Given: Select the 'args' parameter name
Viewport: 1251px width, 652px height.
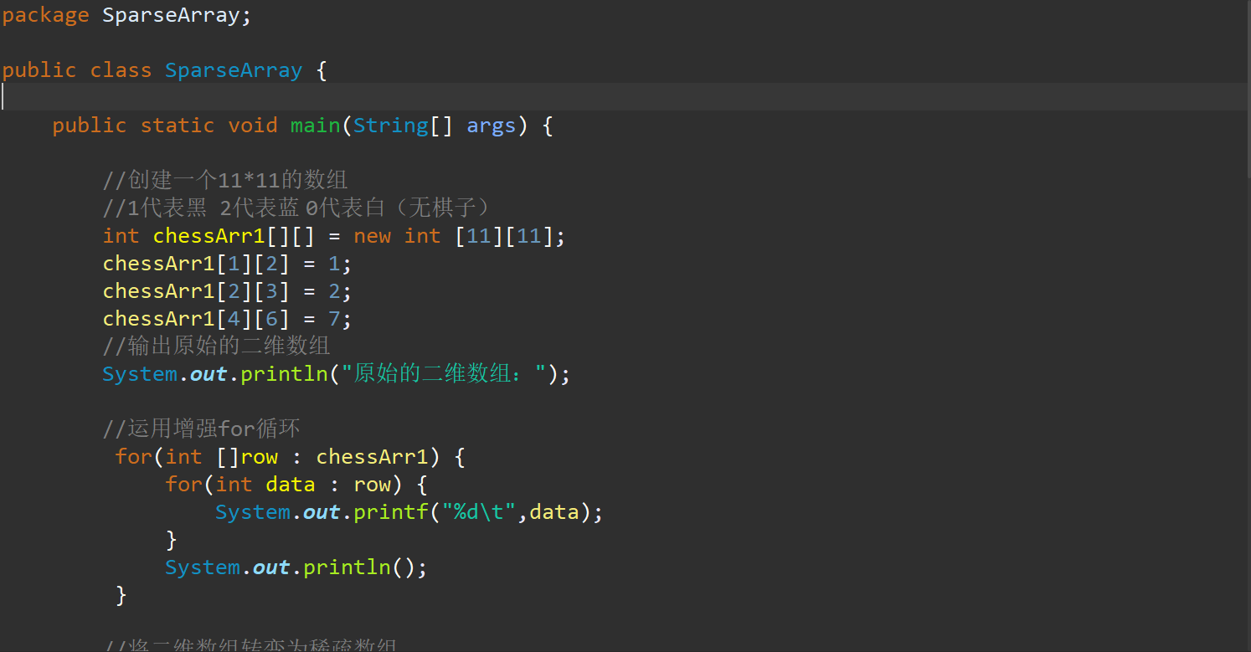Looking at the screenshot, I should (492, 126).
